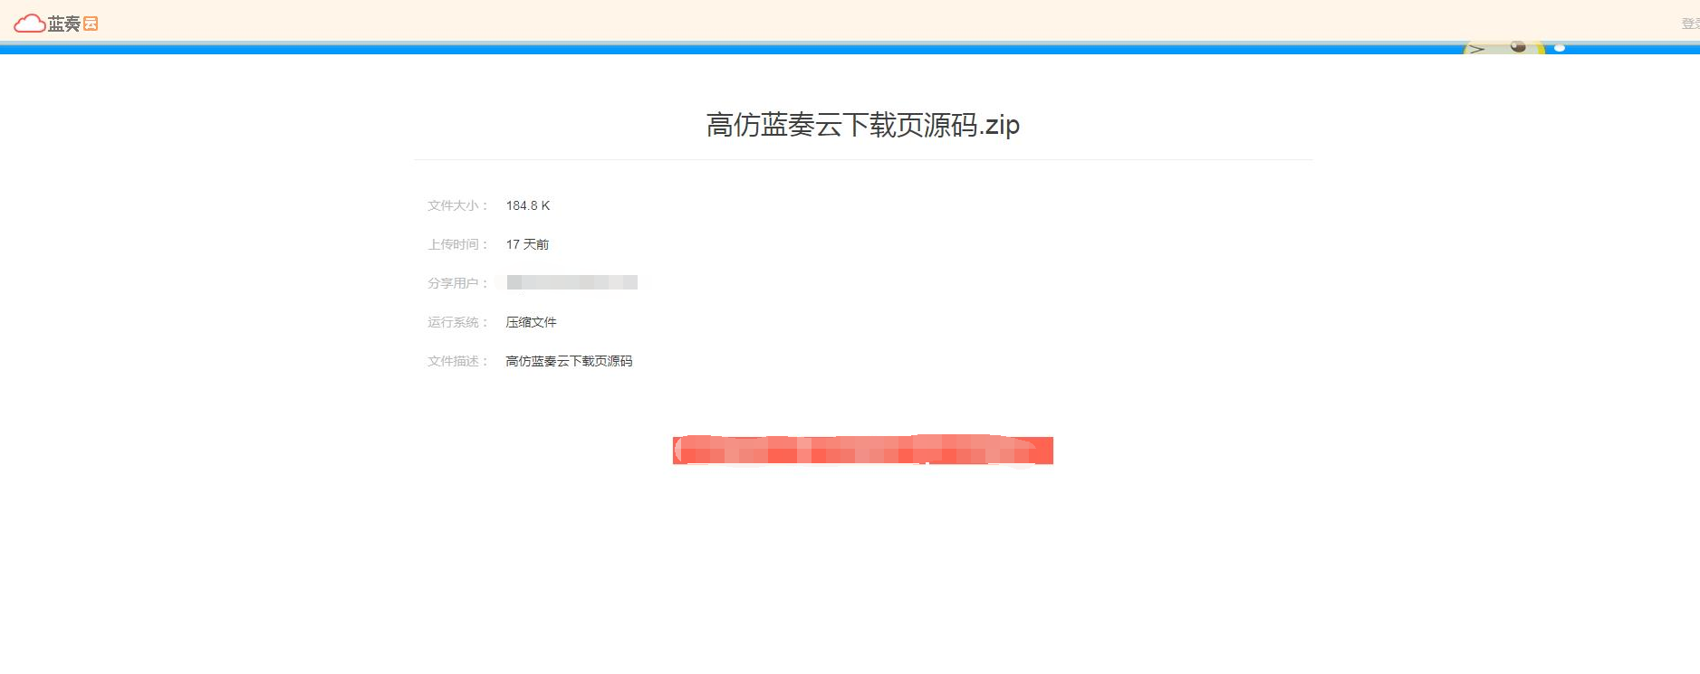Click the file title 高仿蓝奏云下载页源码.zip

862,125
